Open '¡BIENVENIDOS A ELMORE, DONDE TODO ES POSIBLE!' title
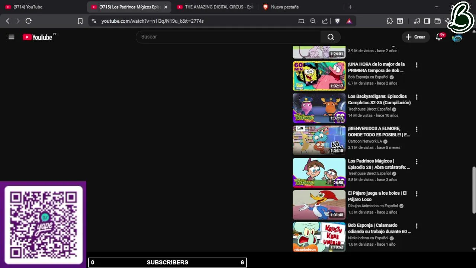The height and width of the screenshot is (268, 476). [379, 132]
